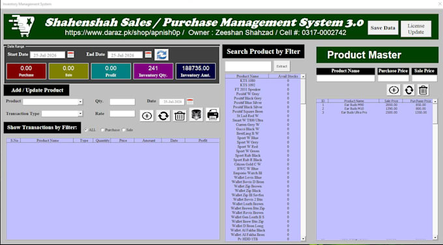Add transaction with the plus icon
Screen dimensions: 443x245
[x=147, y=116]
